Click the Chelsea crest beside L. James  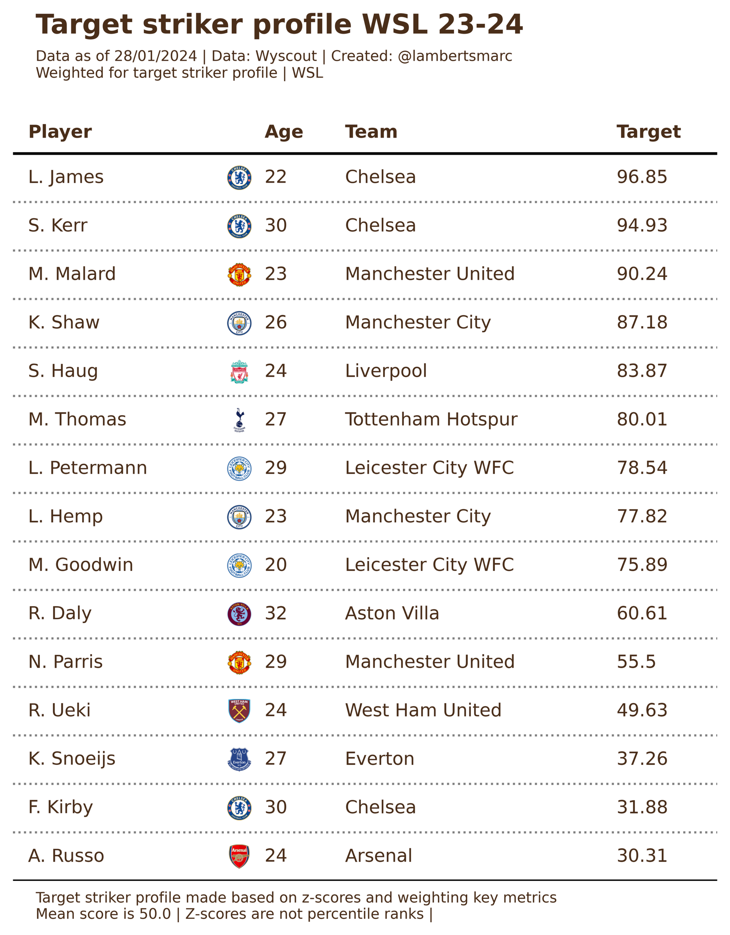[239, 177]
